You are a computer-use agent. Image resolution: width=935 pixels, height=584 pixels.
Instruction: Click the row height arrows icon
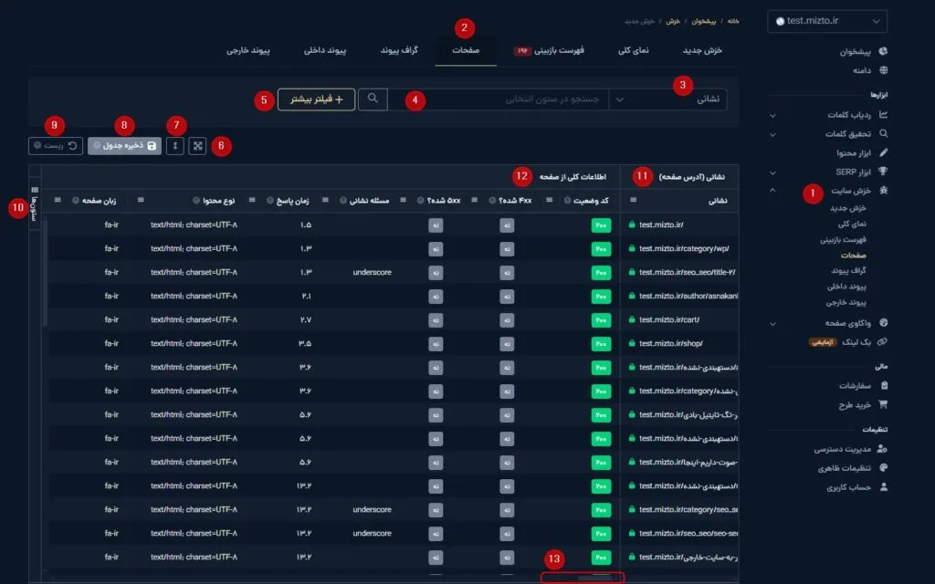[174, 146]
